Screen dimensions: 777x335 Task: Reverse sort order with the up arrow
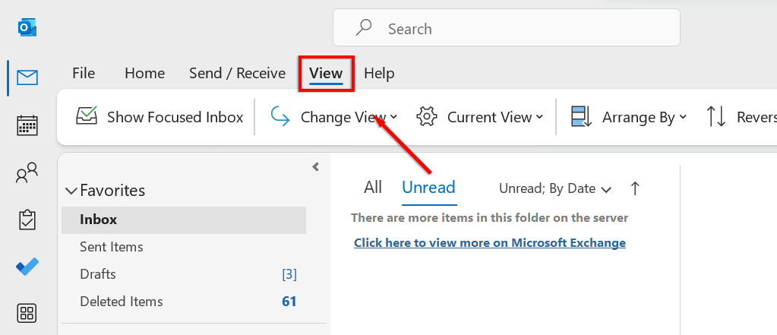click(x=635, y=188)
